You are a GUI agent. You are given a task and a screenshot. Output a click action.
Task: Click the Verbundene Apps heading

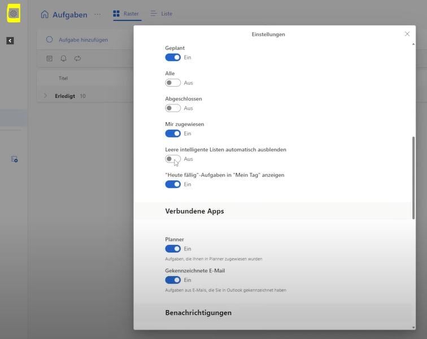coord(194,211)
